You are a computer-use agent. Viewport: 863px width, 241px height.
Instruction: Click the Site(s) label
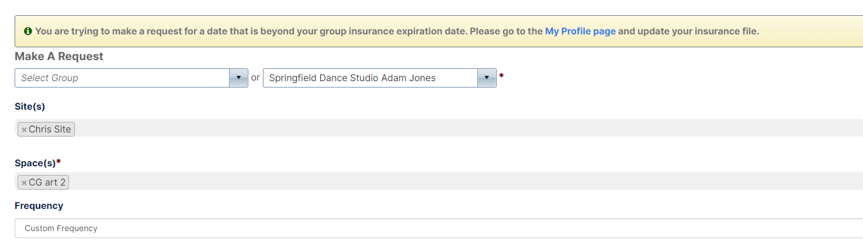30,107
